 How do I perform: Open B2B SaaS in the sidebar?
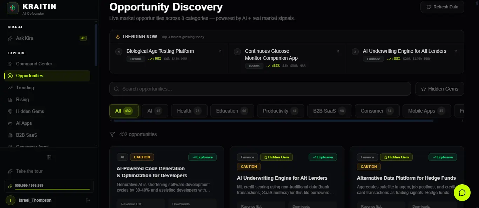coord(47,135)
